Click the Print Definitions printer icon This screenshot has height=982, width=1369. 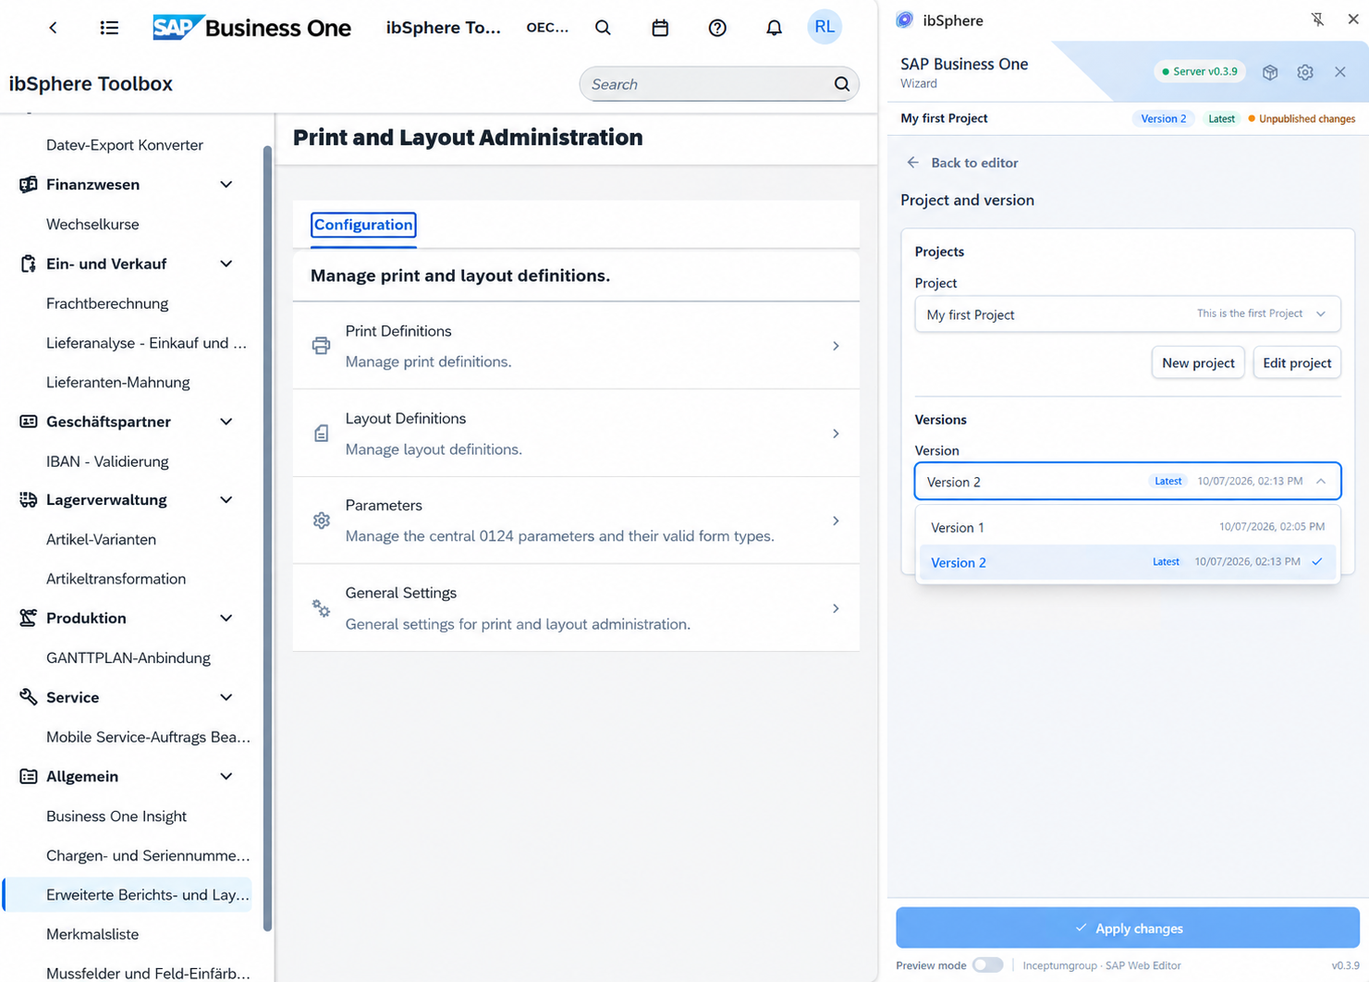click(x=321, y=346)
